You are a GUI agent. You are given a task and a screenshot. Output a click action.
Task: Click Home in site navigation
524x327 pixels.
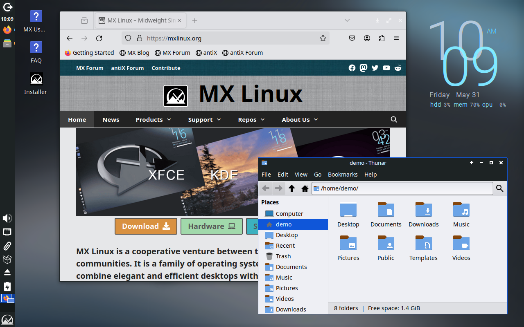pos(77,119)
